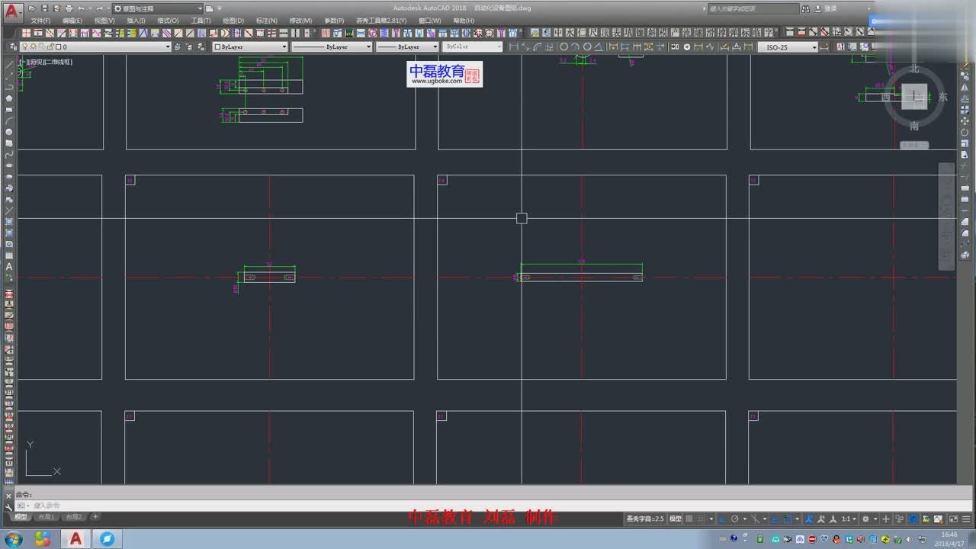Click the ByLayer color swatch square
976x549 pixels.
[x=217, y=47]
